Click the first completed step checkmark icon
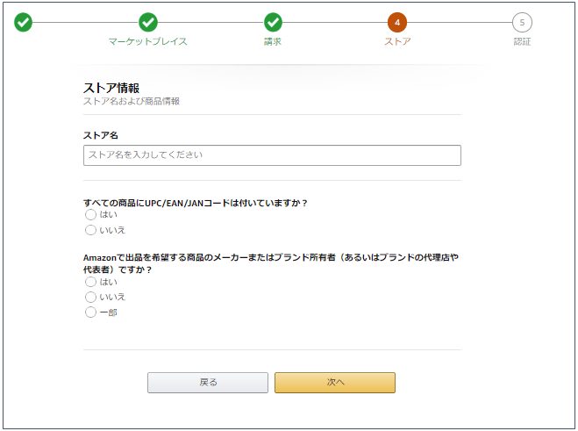 pyautogui.click(x=23, y=22)
